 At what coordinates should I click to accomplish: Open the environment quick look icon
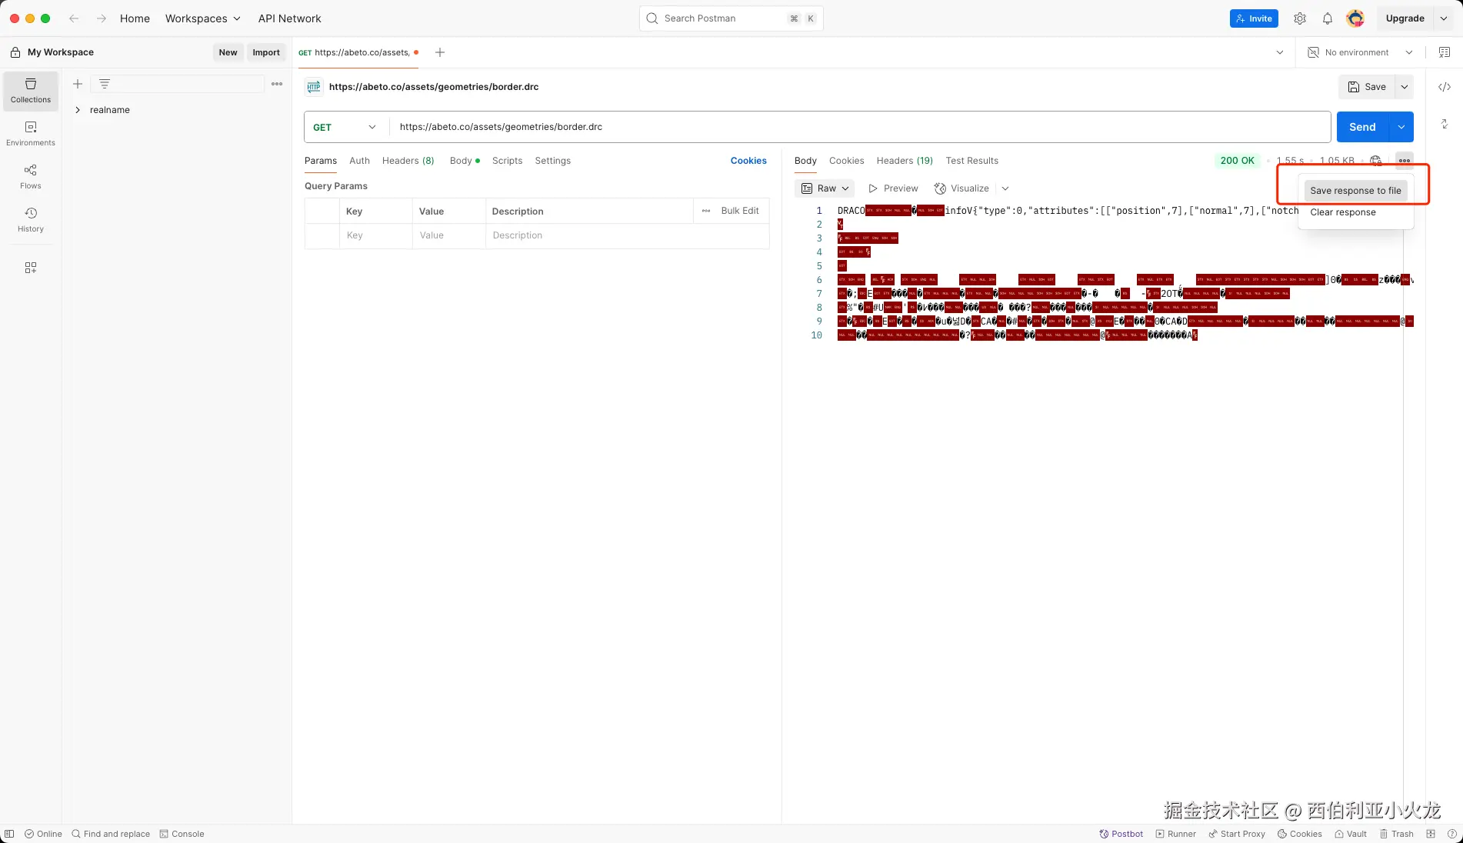coord(1445,52)
